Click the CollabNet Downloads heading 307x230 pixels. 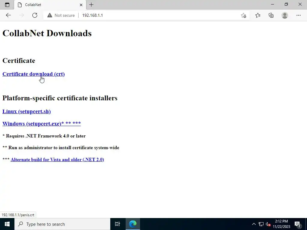(x=47, y=33)
